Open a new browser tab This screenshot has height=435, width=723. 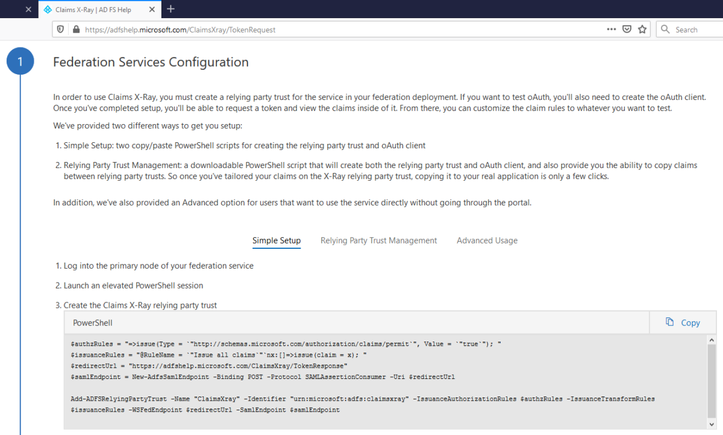point(171,9)
